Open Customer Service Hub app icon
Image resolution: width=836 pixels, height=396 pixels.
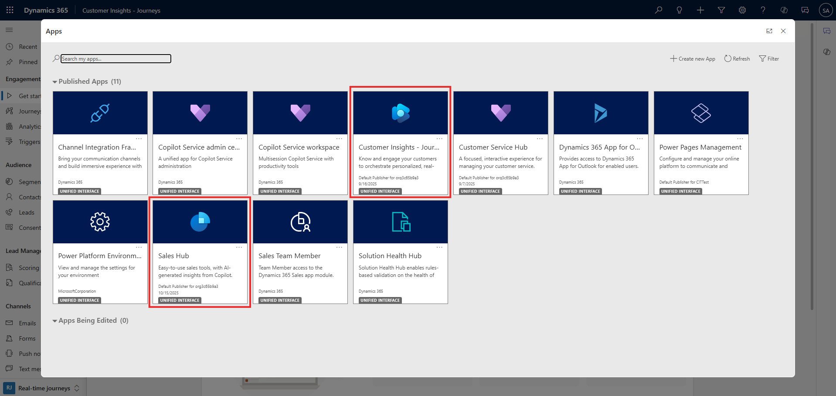(501, 113)
